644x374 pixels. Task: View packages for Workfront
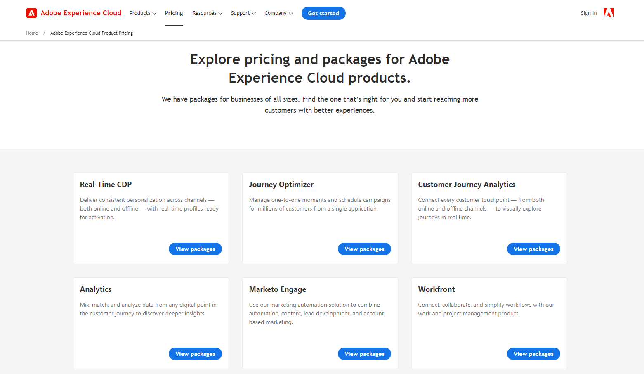(533, 354)
